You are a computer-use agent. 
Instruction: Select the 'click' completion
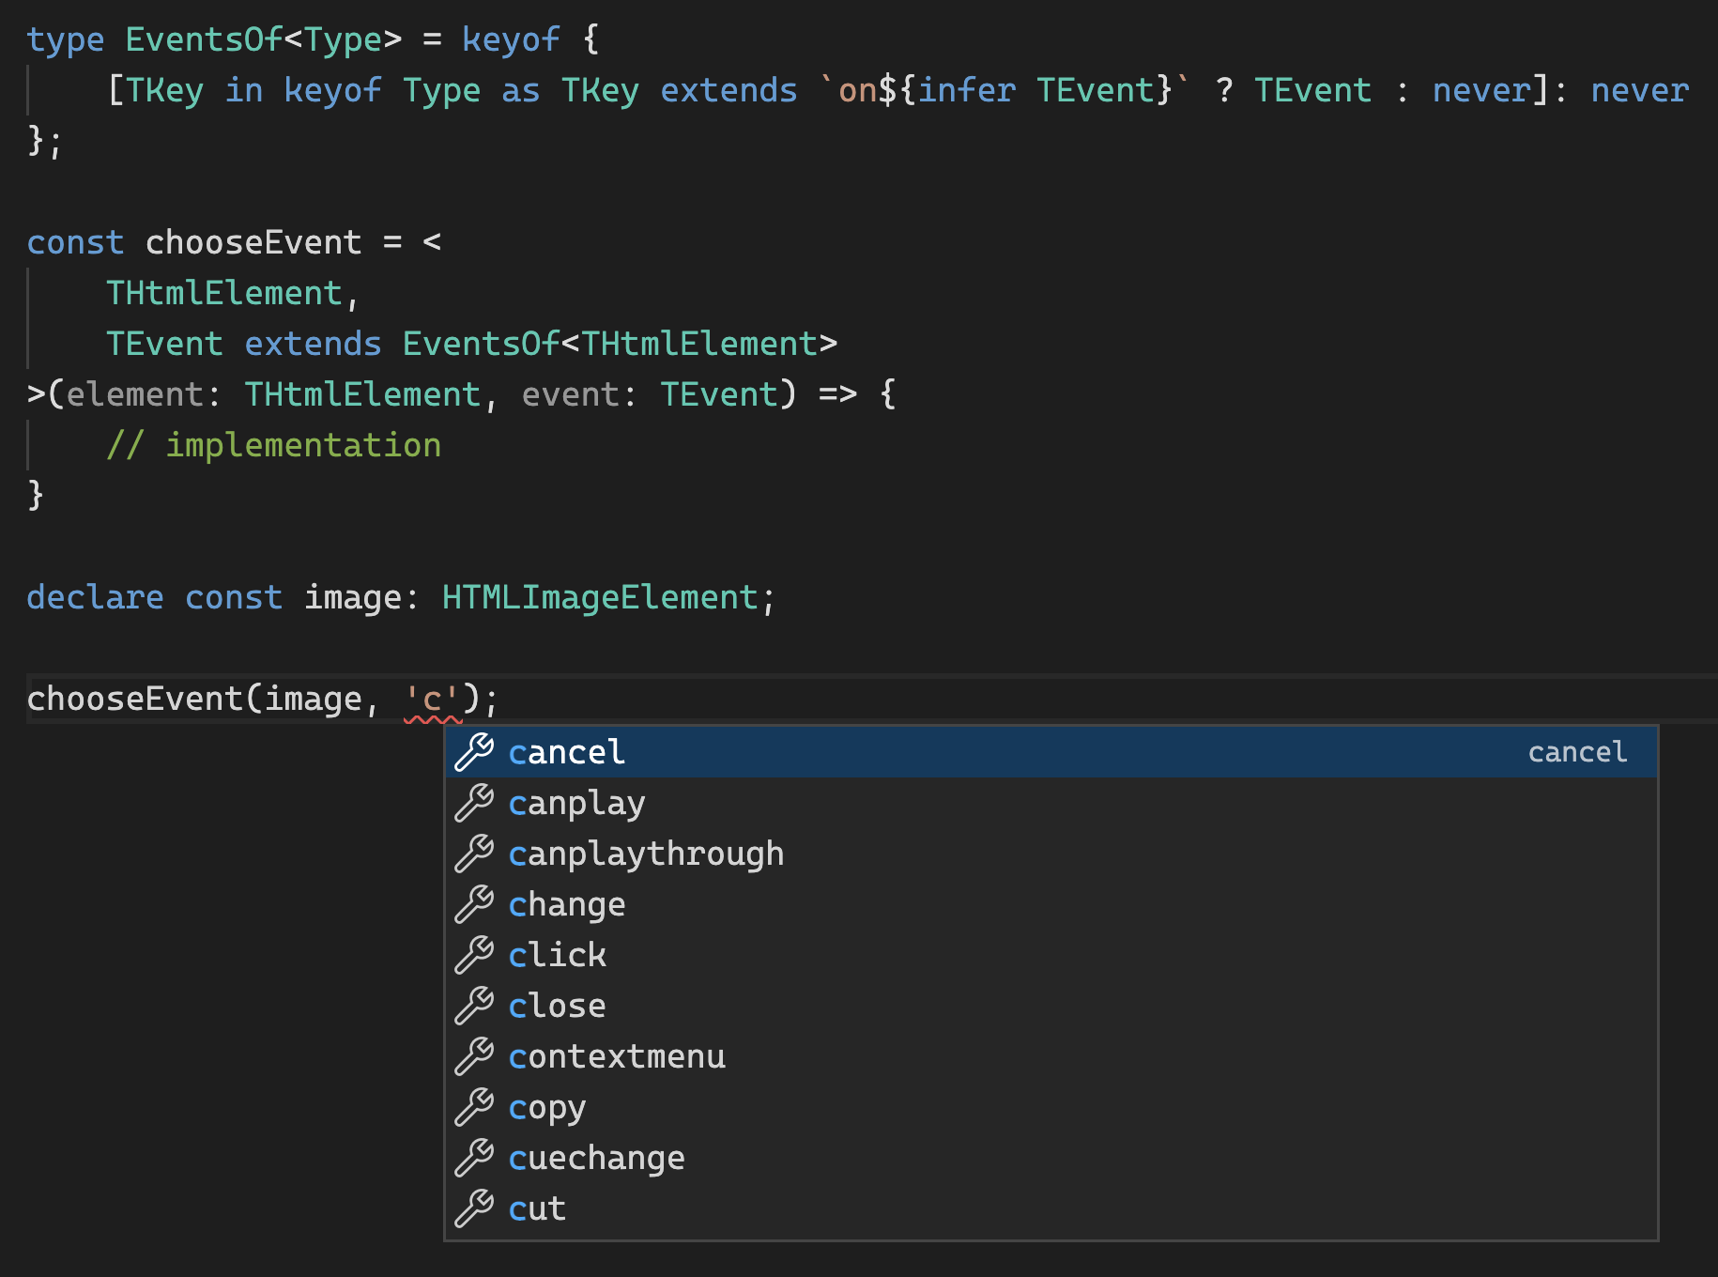pos(1051,955)
